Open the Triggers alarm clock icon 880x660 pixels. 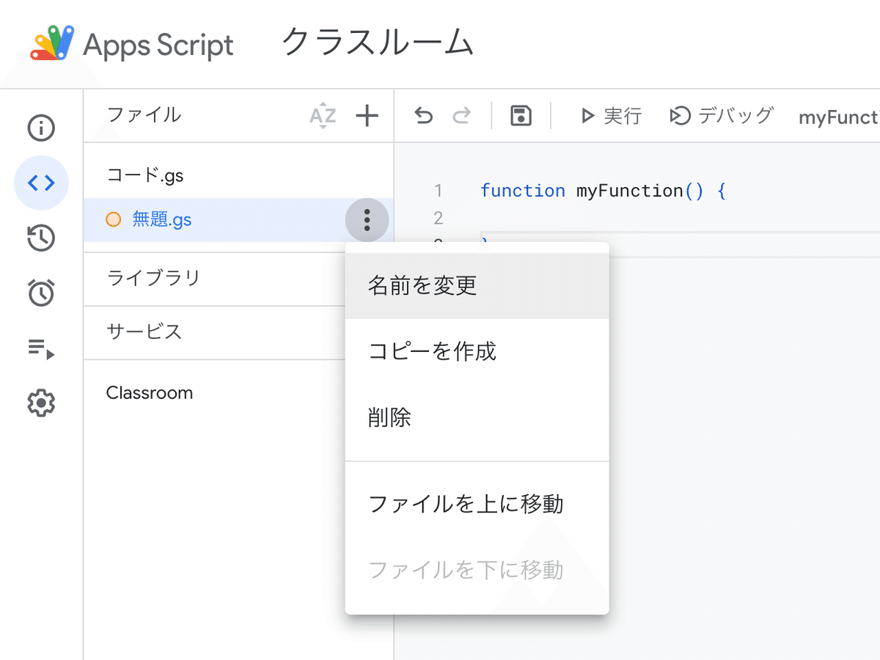coord(41,293)
